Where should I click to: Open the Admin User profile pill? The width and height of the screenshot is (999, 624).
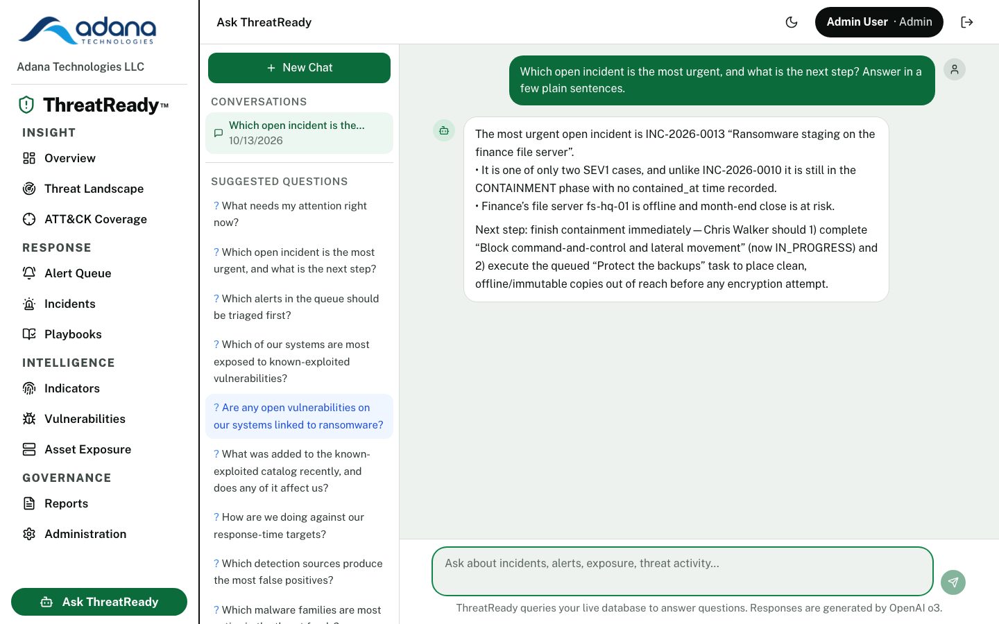pos(879,22)
